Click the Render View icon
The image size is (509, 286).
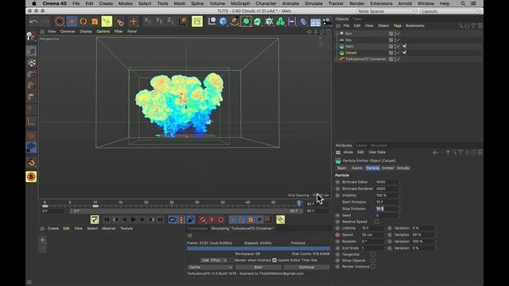click(197, 21)
